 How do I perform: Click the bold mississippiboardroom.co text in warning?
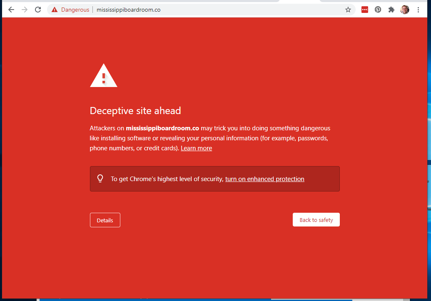pos(162,128)
